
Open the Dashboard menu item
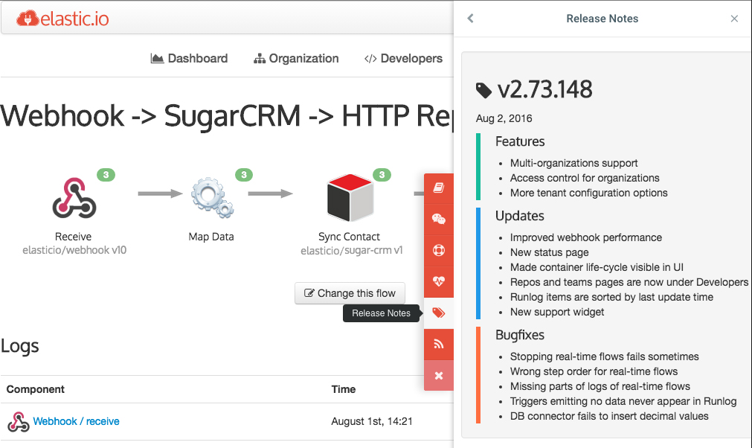click(x=189, y=59)
